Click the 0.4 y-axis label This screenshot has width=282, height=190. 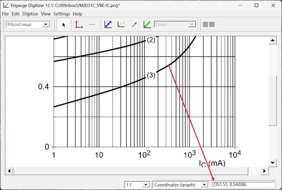(x=43, y=87)
